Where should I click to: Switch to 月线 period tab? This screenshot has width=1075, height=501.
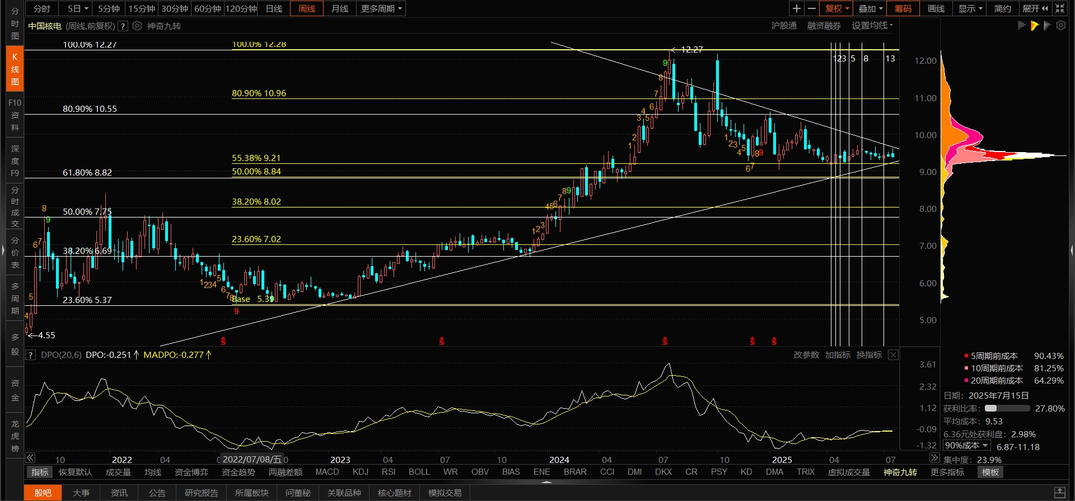(340, 8)
